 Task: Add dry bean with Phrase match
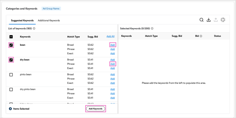(113, 64)
